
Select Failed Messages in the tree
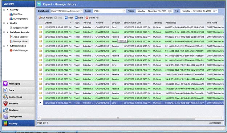point(21,50)
